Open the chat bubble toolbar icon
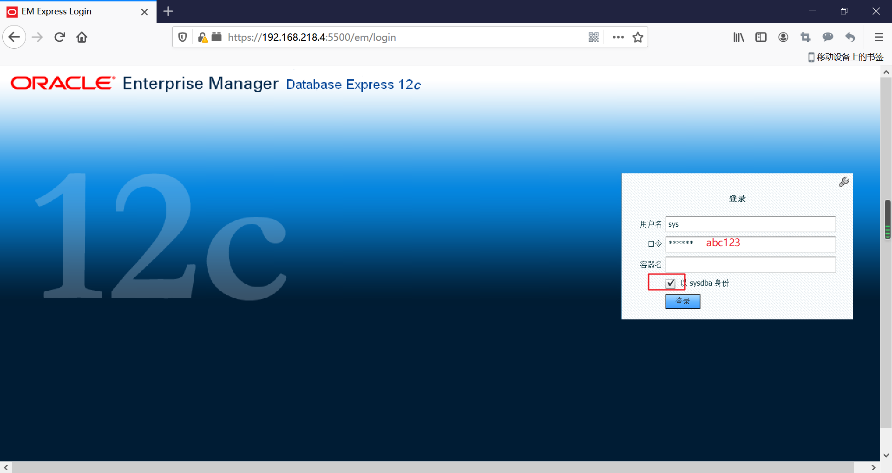892x473 pixels. coord(828,37)
